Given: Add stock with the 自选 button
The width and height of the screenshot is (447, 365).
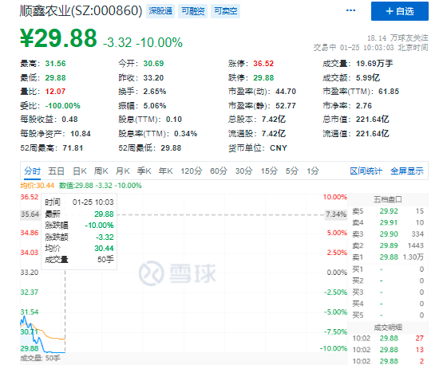Looking at the screenshot, I should click(x=399, y=11).
